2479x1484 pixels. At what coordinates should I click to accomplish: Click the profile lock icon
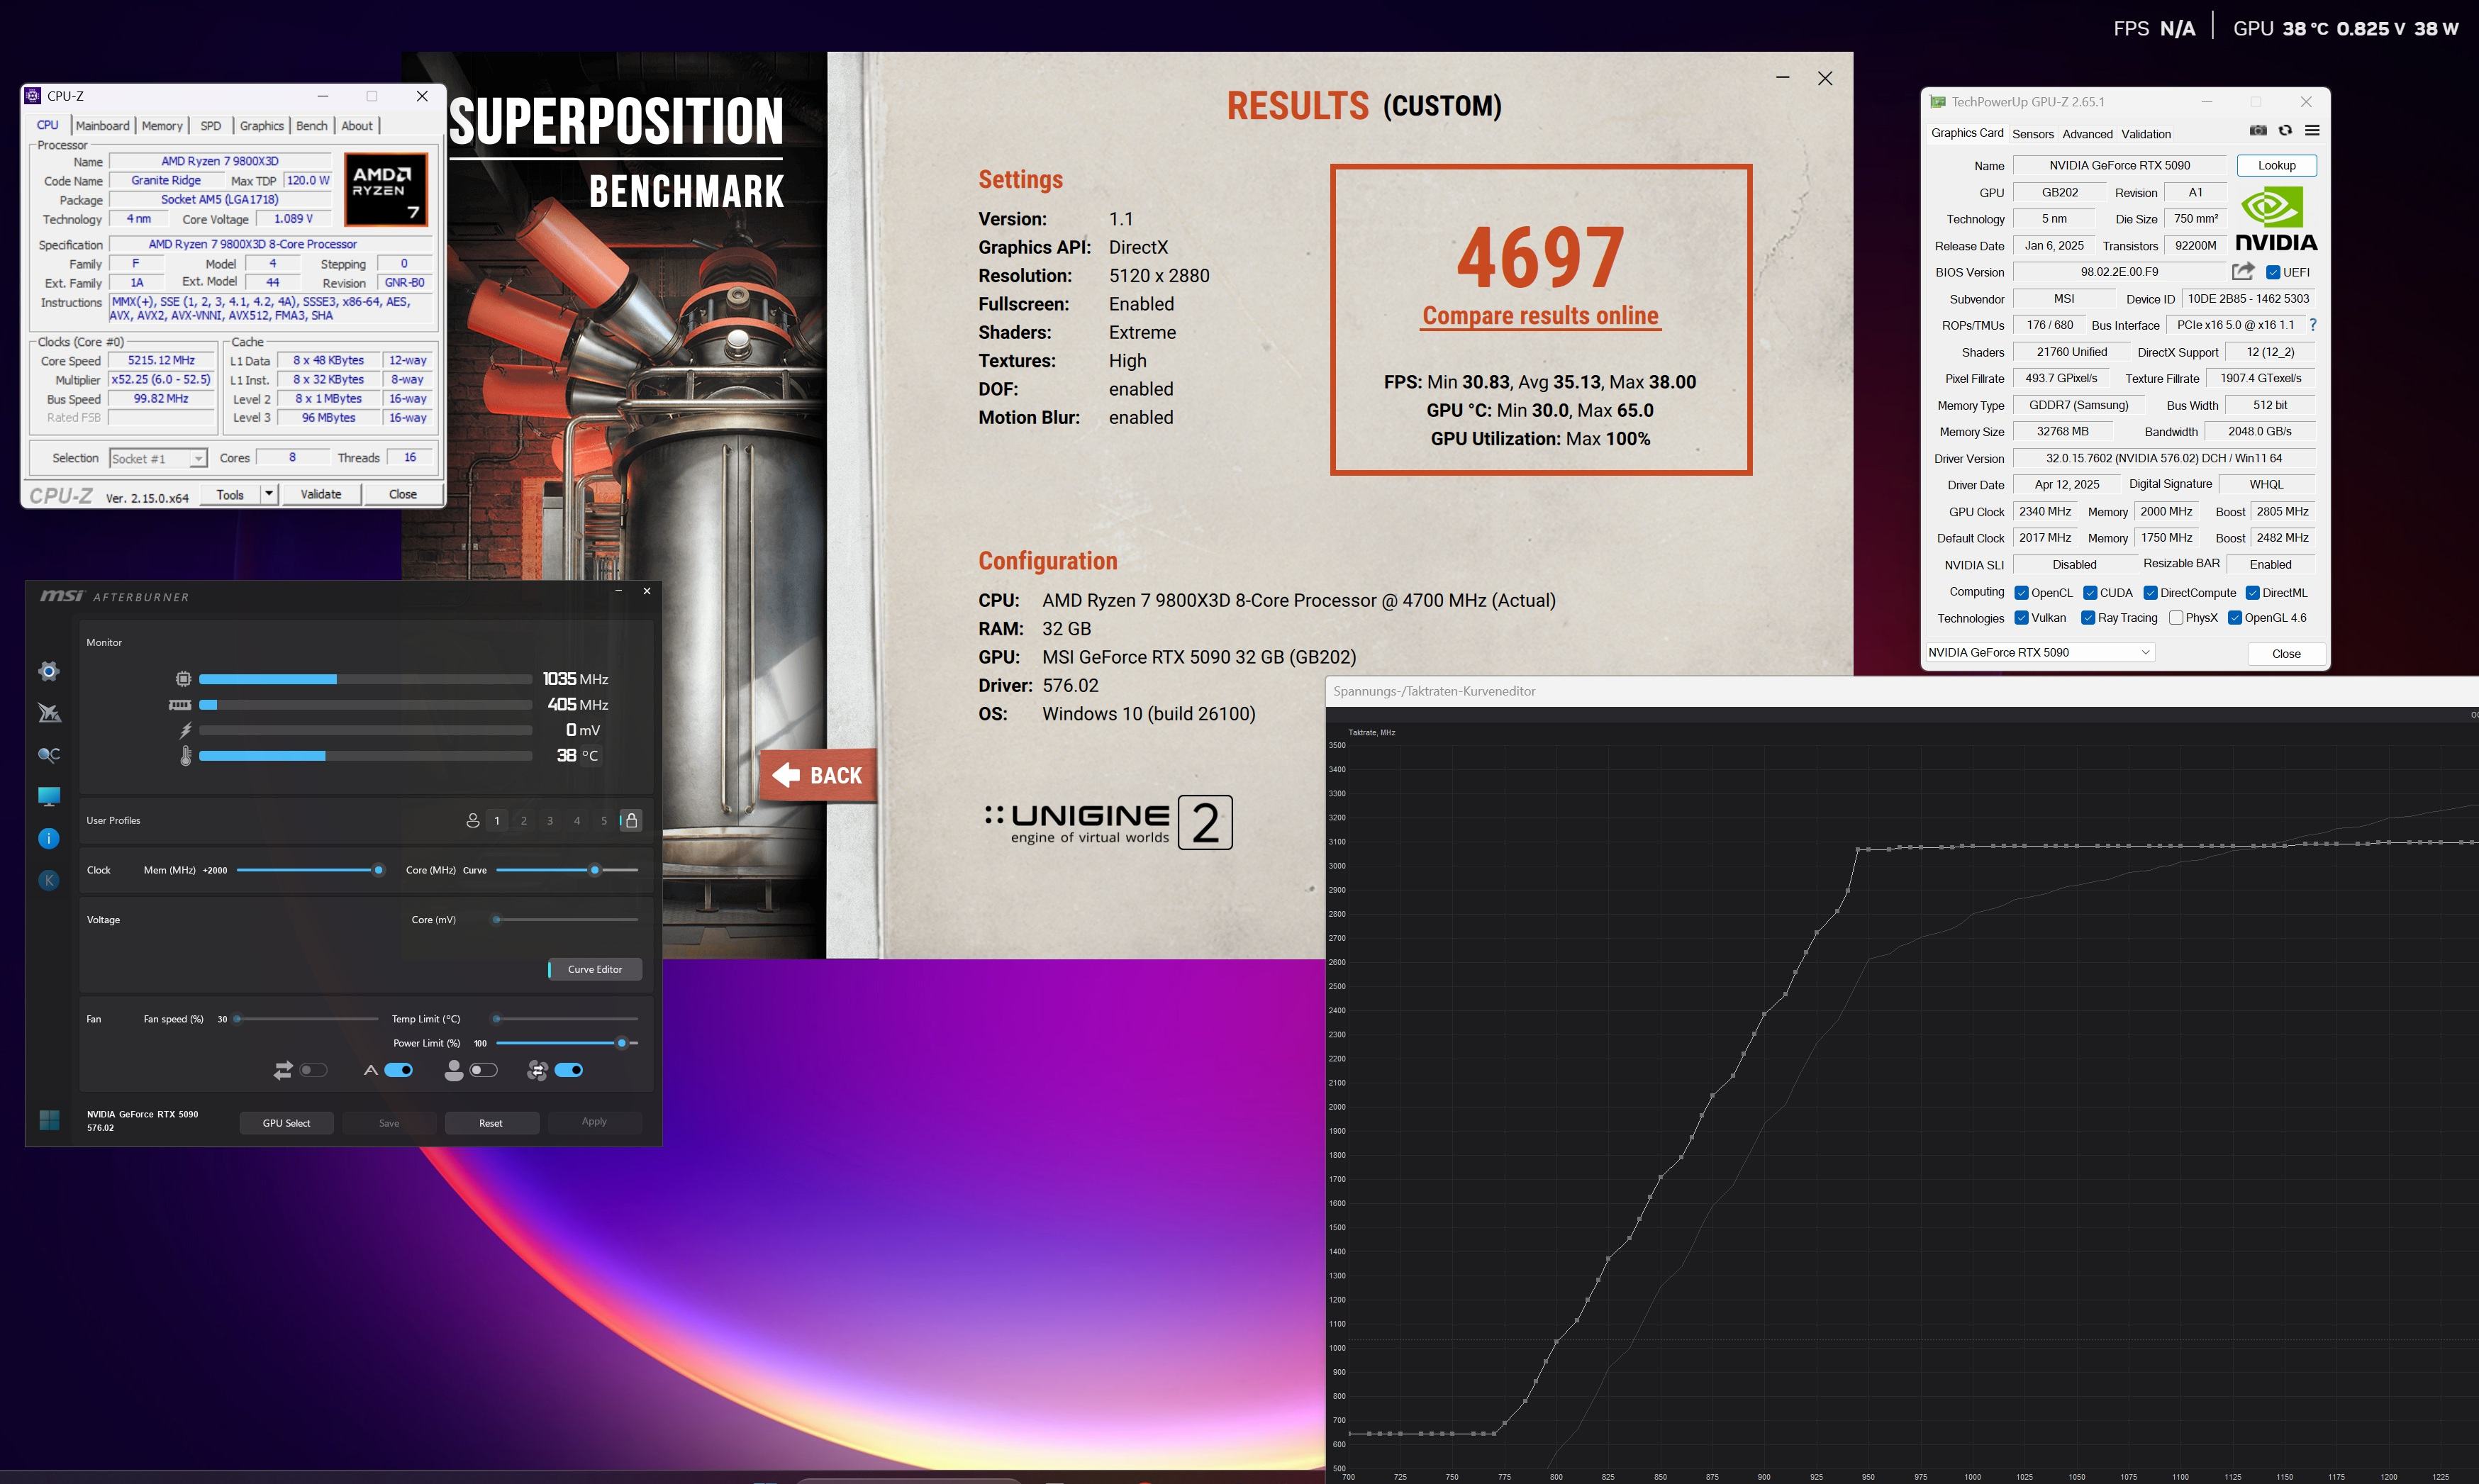pos(631,820)
